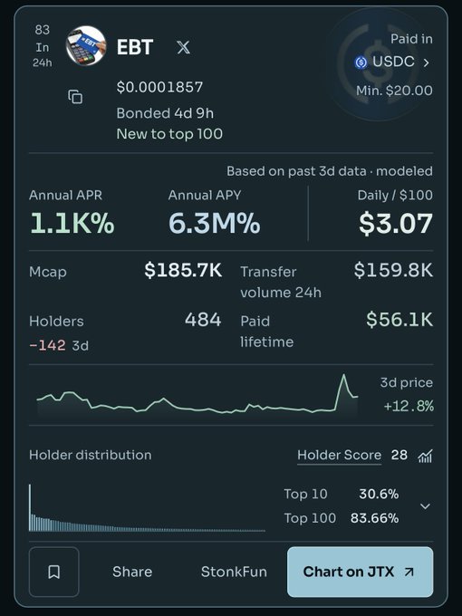Click the Daily per $100 value $3.07
This screenshot has height=616, width=462.
click(396, 224)
